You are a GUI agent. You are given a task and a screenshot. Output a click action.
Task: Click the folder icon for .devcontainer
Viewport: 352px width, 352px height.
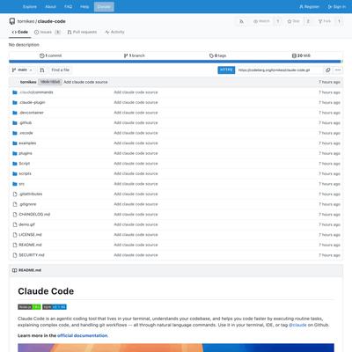point(15,113)
